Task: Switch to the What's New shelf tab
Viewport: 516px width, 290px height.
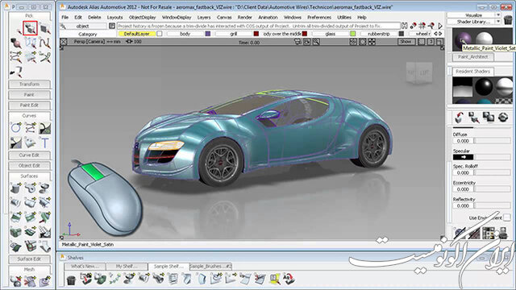Action: click(x=85, y=267)
